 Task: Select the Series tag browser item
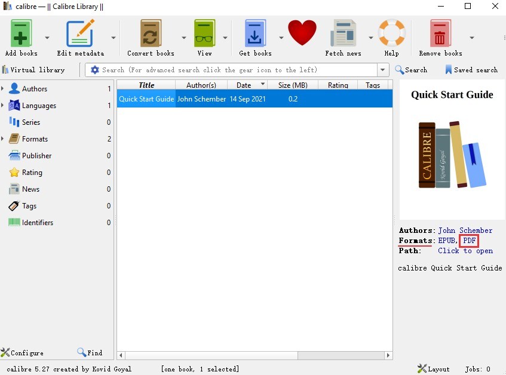pos(30,122)
